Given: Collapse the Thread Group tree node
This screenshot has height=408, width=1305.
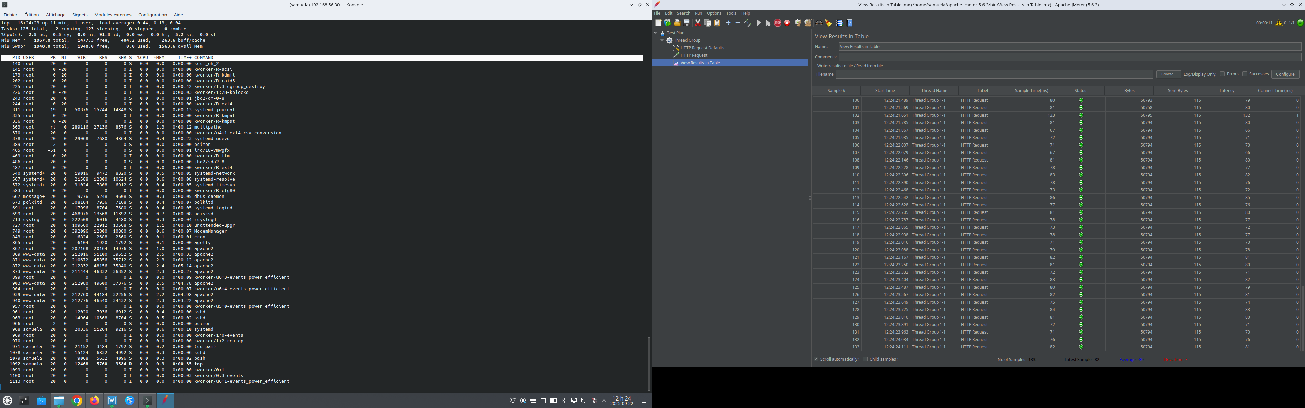Looking at the screenshot, I should pyautogui.click(x=662, y=40).
